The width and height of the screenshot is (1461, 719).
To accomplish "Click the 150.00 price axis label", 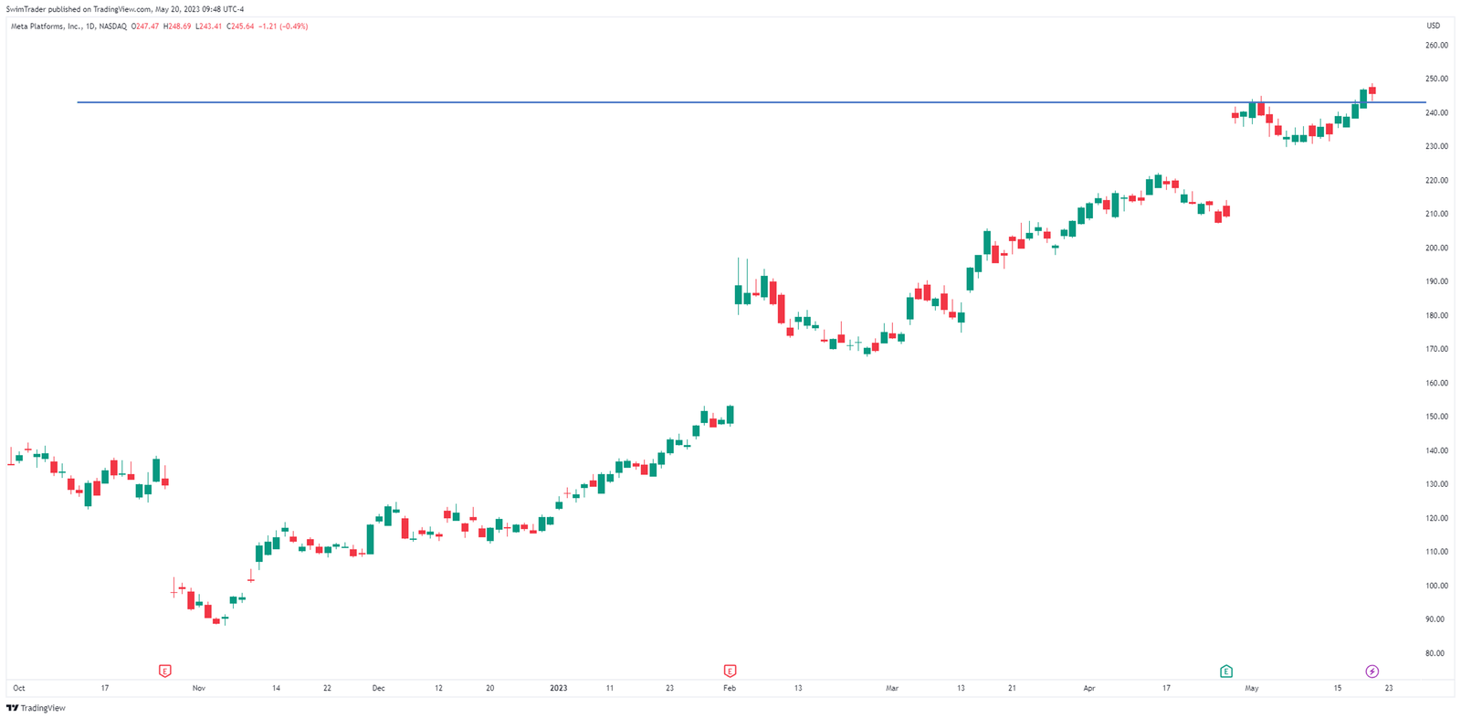I will pos(1436,417).
